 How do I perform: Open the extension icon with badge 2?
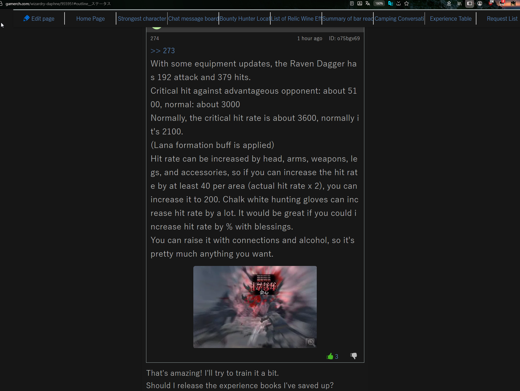pos(502,3)
